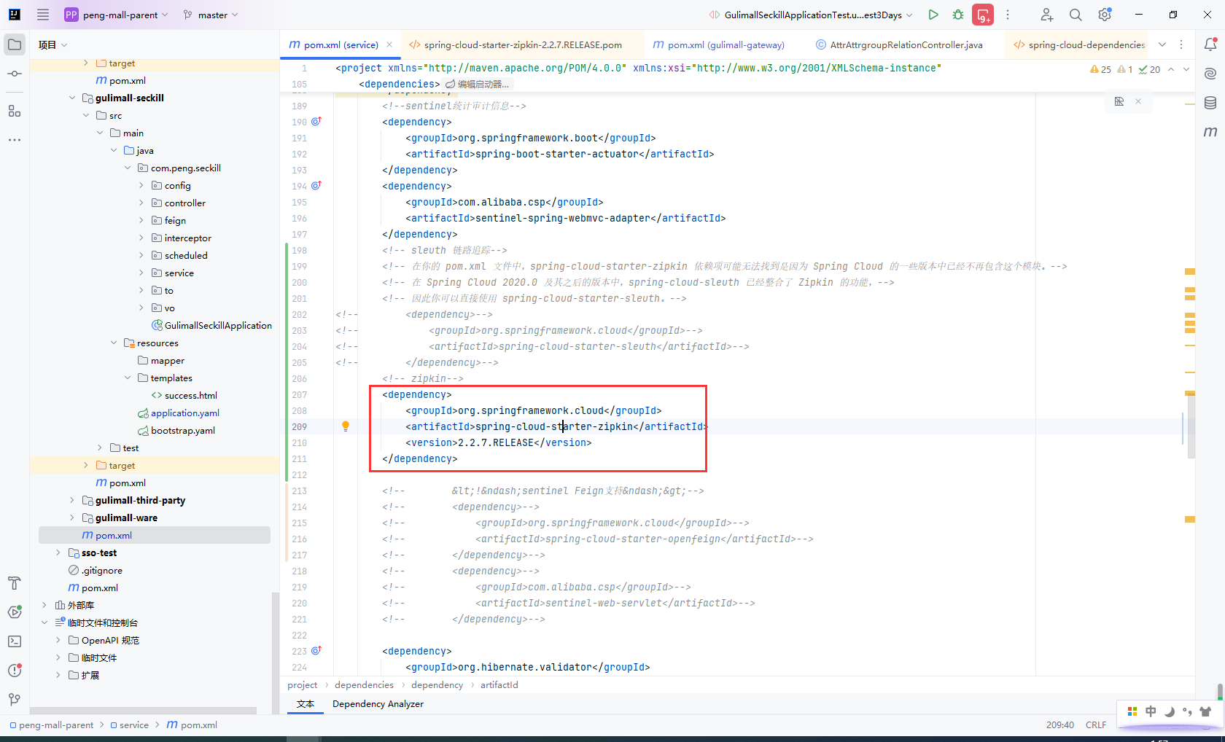This screenshot has width=1225, height=742.
Task: Open the Commit tool window
Action: coord(15,74)
